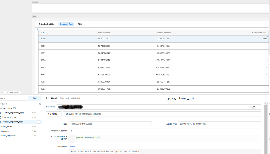Click the resource icon beside update_shipment_cost
Viewport: 270px width, 154px height.
click(1, 122)
